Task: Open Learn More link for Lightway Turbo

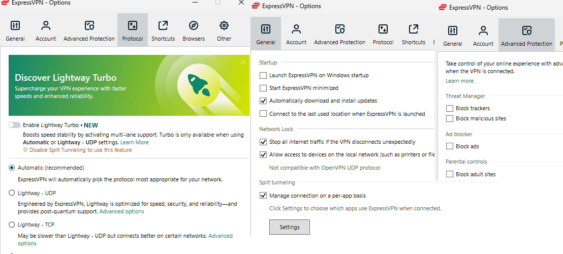Action: (134, 142)
